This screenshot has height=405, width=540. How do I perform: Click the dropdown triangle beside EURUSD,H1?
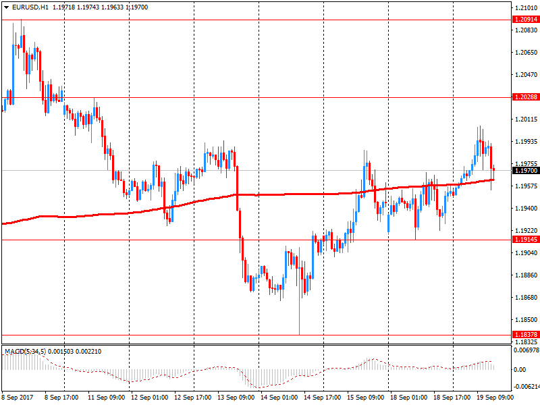point(7,7)
